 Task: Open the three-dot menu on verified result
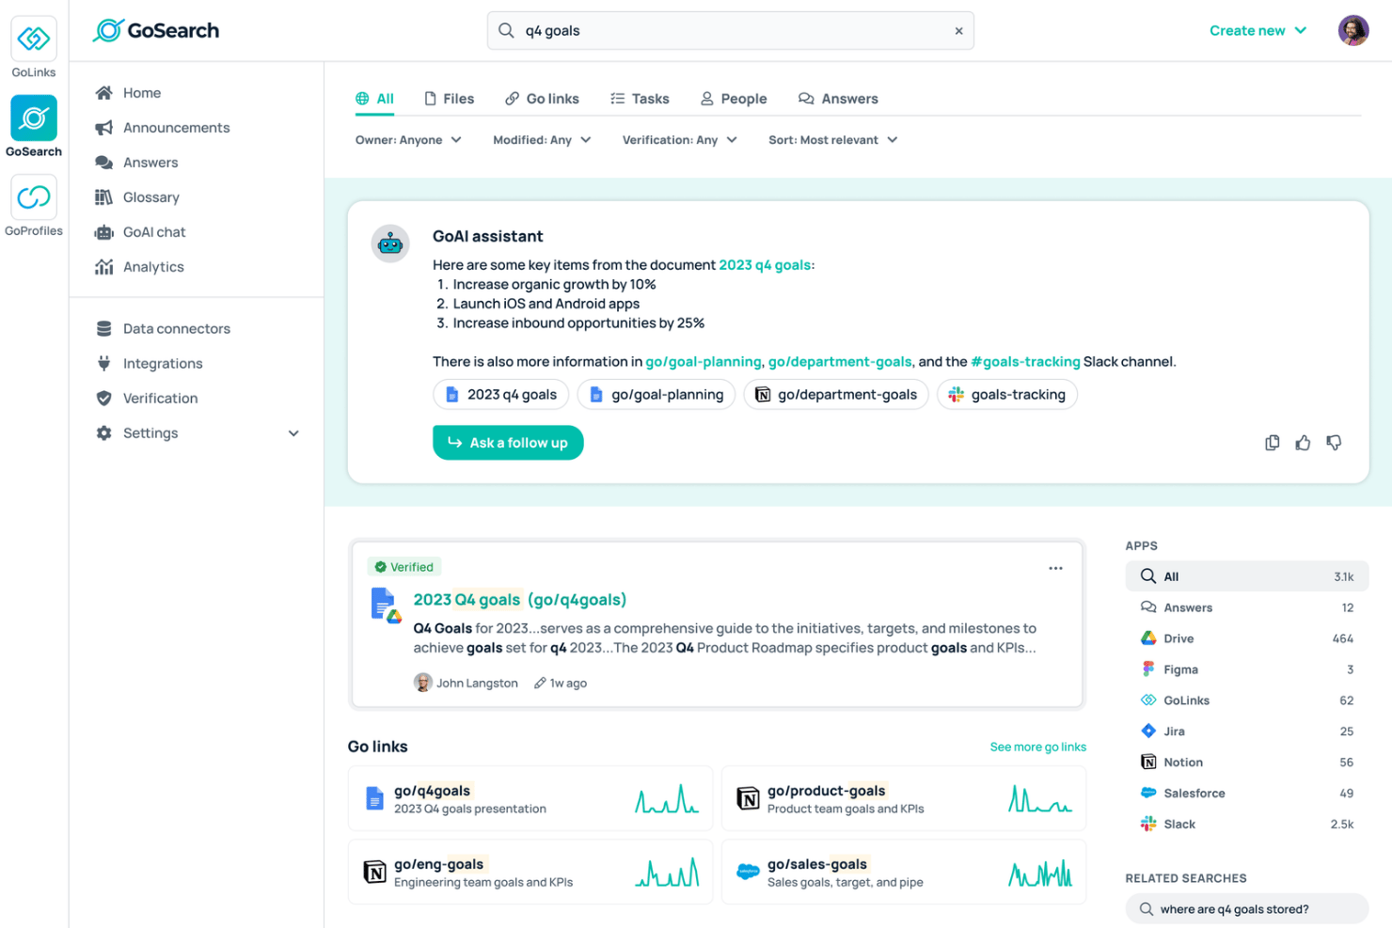point(1055,568)
